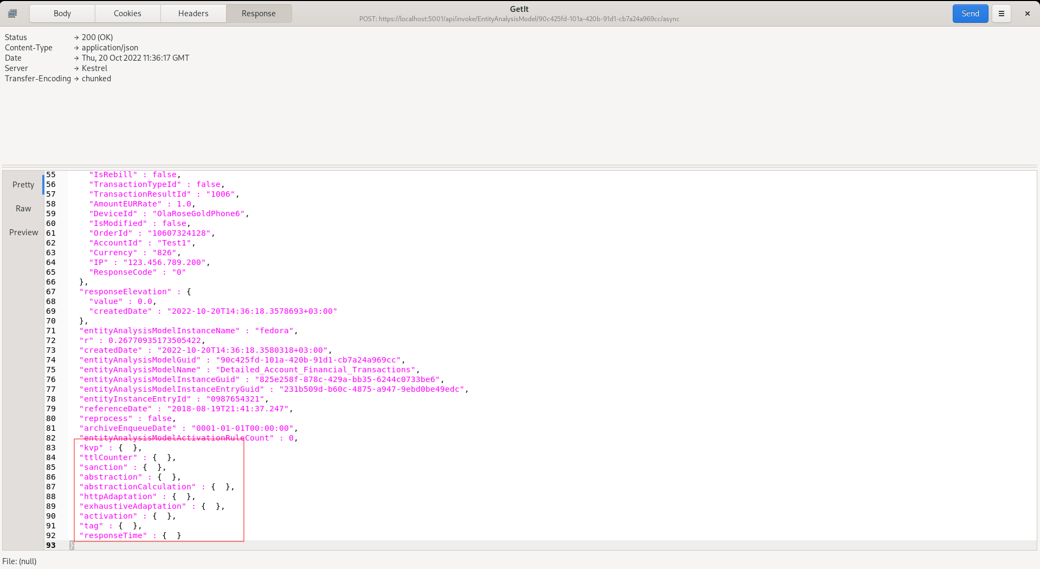The height and width of the screenshot is (569, 1040).
Task: Click the "AccountId" Test1 line
Action: point(142,243)
